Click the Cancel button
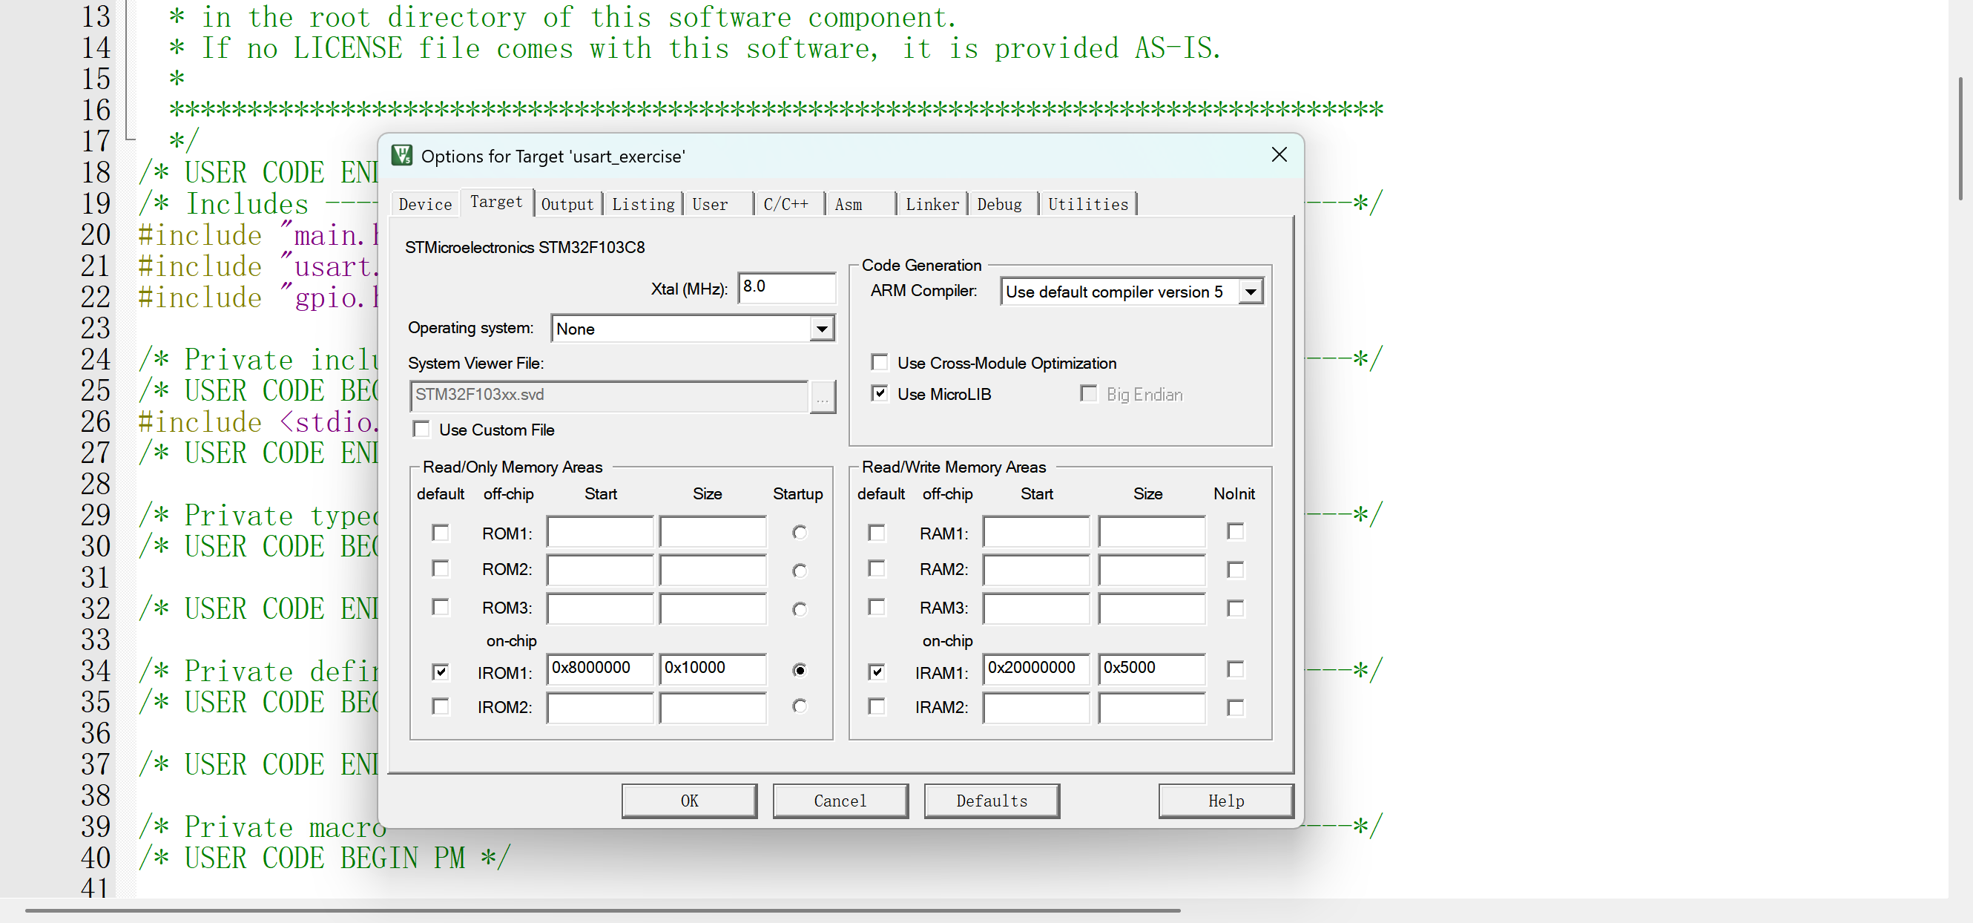 click(x=840, y=801)
